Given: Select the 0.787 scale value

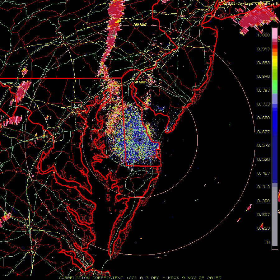Looking at the screenshot, I should (264, 90).
